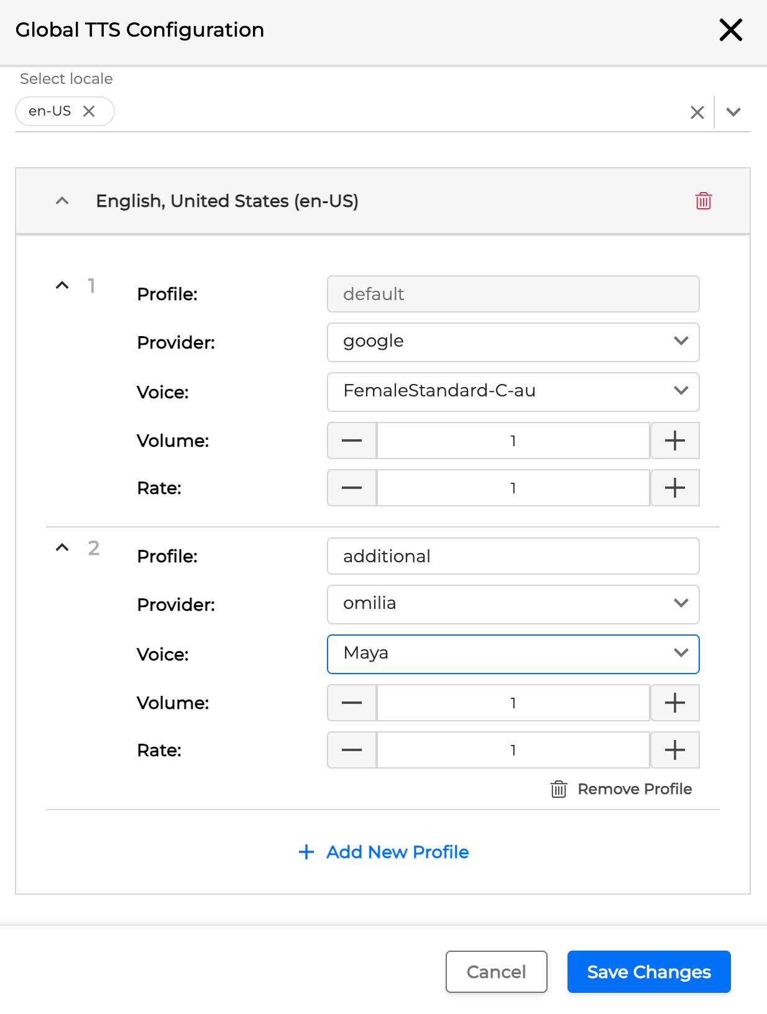Image resolution: width=767 pixels, height=1014 pixels.
Task: Open the Select locale dropdown arrow
Action: [x=733, y=112]
